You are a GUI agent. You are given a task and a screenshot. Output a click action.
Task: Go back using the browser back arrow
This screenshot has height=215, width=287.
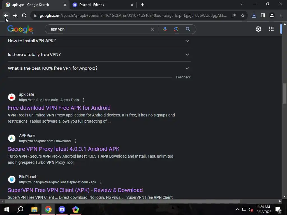point(6,16)
